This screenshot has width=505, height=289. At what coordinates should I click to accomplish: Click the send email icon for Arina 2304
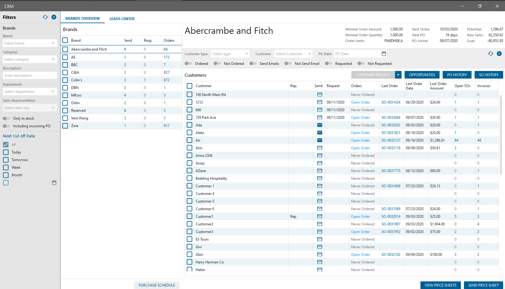(320, 156)
